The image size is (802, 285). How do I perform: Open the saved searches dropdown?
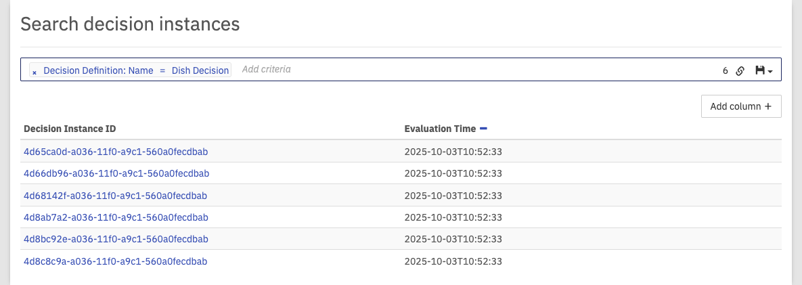[763, 70]
